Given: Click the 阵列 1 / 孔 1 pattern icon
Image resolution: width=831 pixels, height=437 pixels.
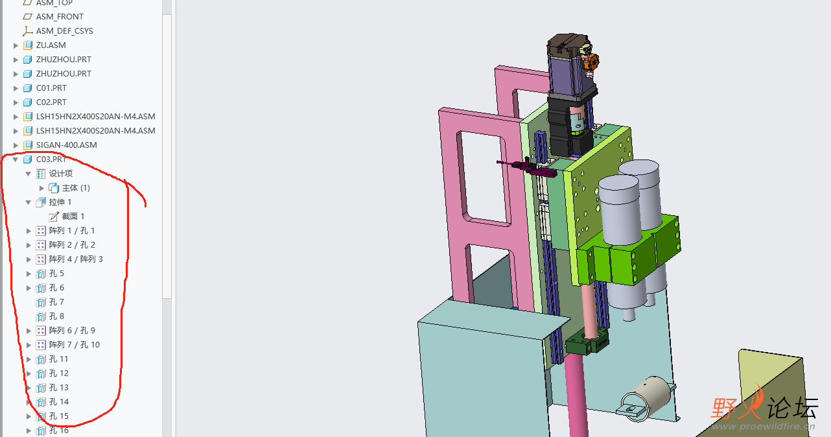Looking at the screenshot, I should point(41,231).
